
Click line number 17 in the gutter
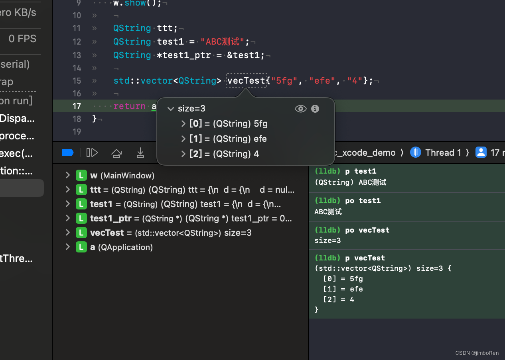[77, 106]
